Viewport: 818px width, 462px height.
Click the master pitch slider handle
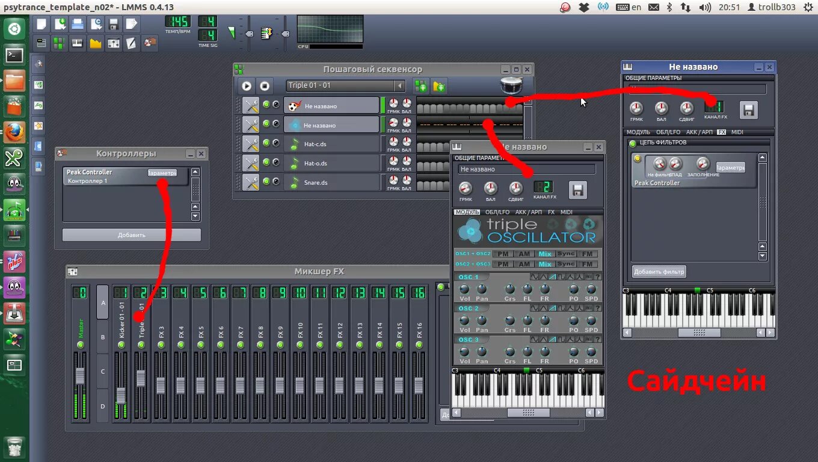(285, 34)
